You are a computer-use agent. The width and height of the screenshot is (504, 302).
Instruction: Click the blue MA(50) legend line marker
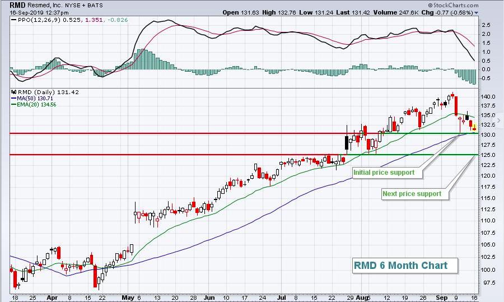[13, 98]
